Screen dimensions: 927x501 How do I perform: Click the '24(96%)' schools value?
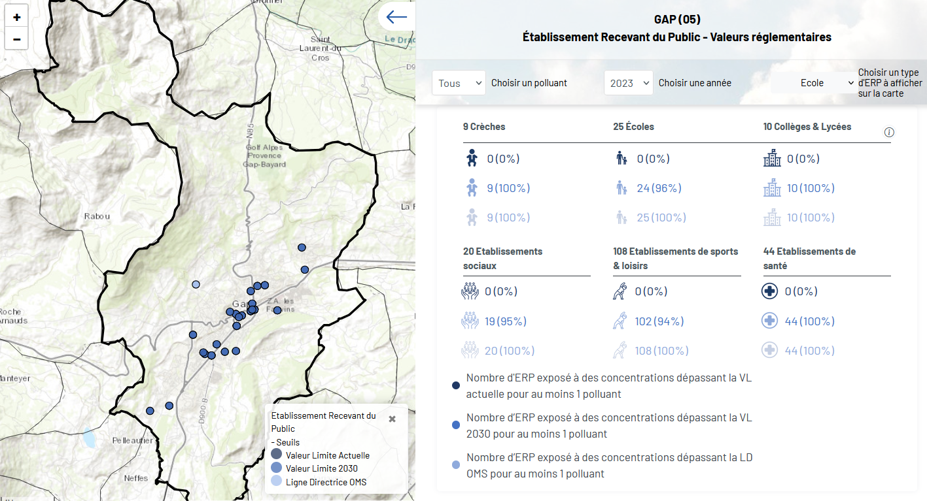click(659, 188)
